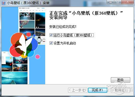This screenshot has height=97, width=135.
Task: Click 小鸟壁纸（原360壁纸）安装 title bar text
Action: (x=28, y=3)
